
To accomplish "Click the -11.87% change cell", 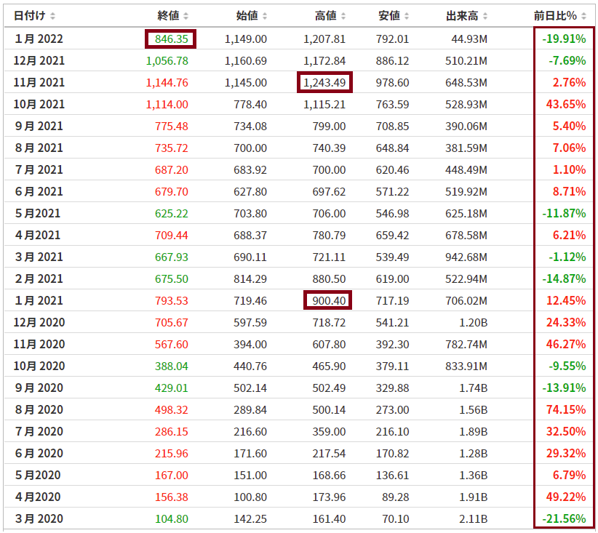I will point(564,214).
